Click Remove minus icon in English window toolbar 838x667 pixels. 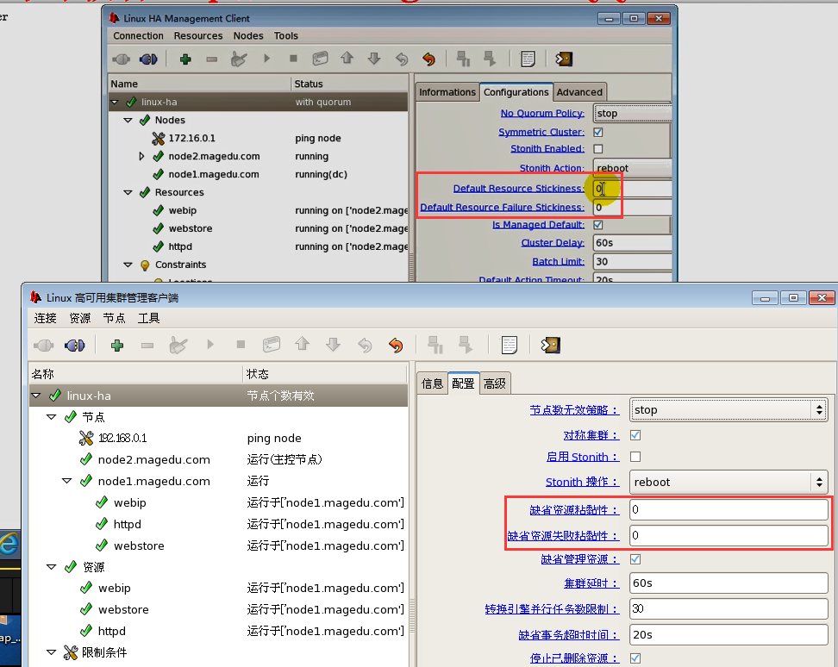click(212, 59)
